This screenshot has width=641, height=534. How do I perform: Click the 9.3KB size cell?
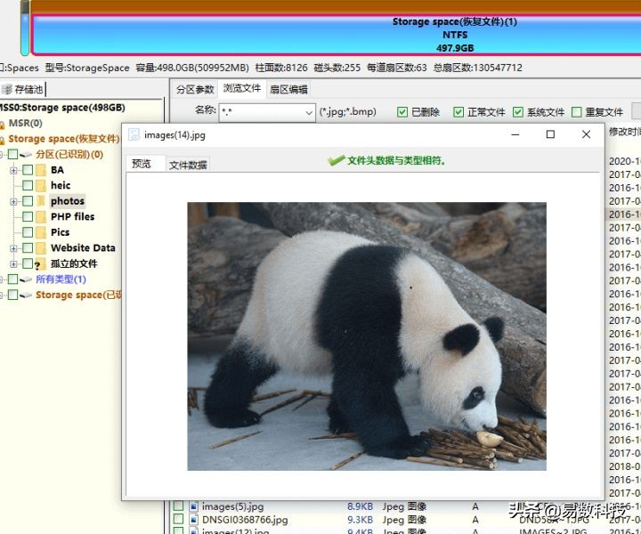click(x=360, y=520)
